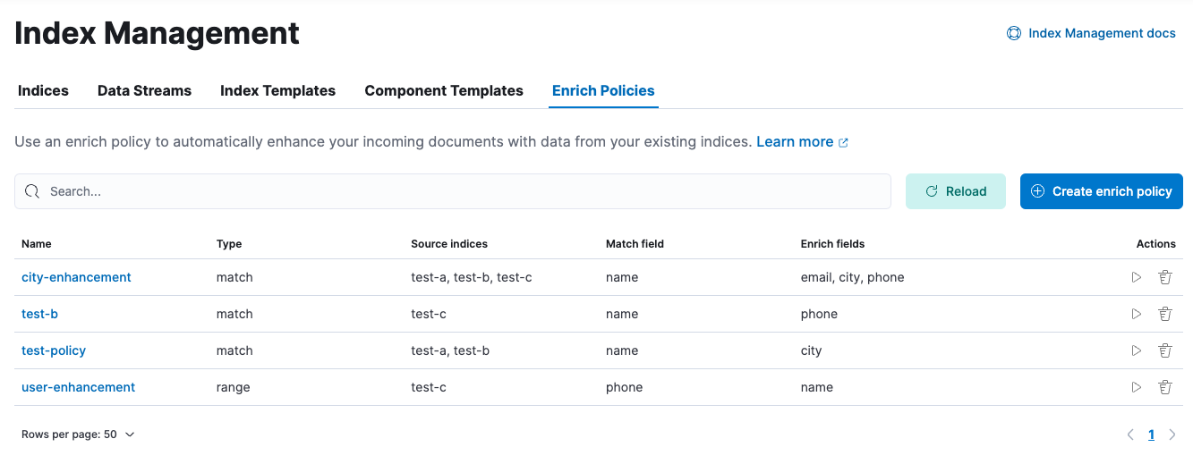Open the Index Management docs link
The image size is (1193, 464).
(x=1091, y=33)
